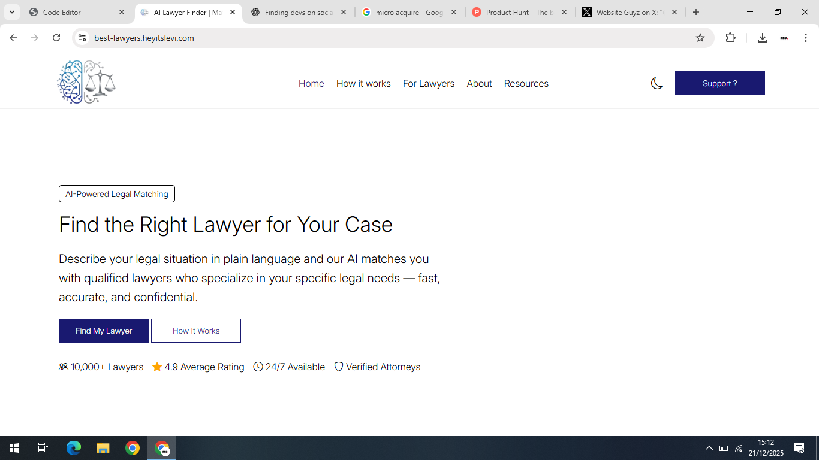The image size is (819, 460).
Task: Open the How It Works link
Action: (196, 330)
